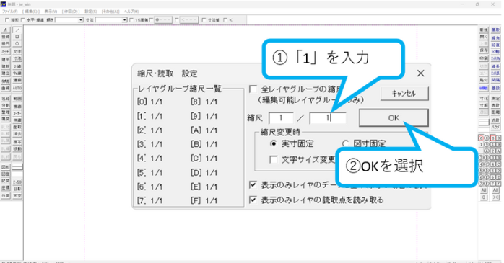Open the 傾き angle dropdown
The height and width of the screenshot is (263, 504).
pyautogui.click(x=81, y=20)
